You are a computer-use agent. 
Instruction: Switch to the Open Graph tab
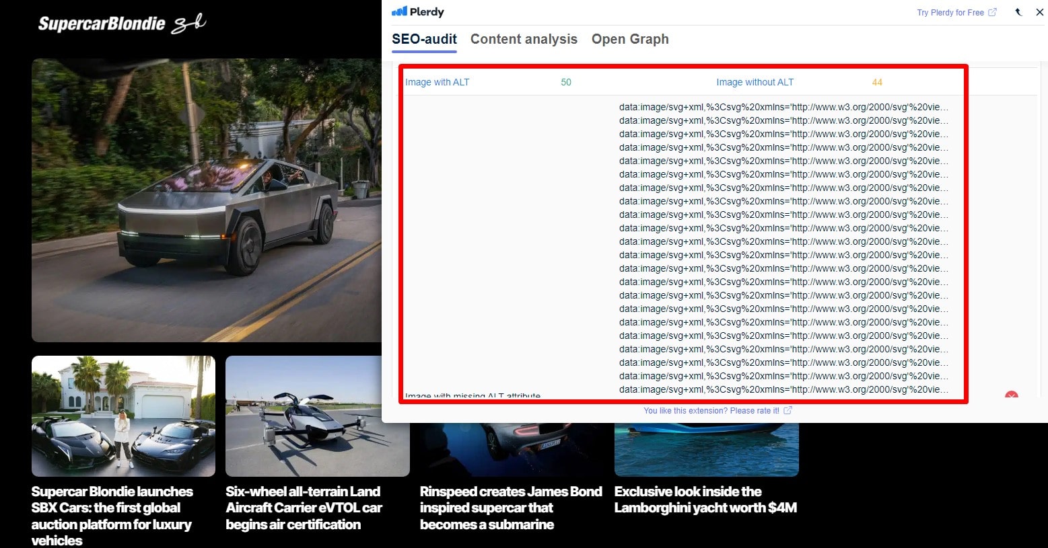click(630, 39)
